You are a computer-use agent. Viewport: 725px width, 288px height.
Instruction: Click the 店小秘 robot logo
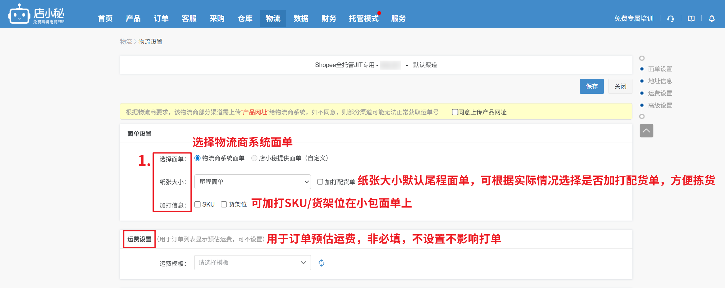coord(19,14)
